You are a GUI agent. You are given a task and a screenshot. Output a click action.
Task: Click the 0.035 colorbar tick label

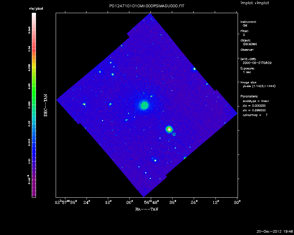[29, 68]
